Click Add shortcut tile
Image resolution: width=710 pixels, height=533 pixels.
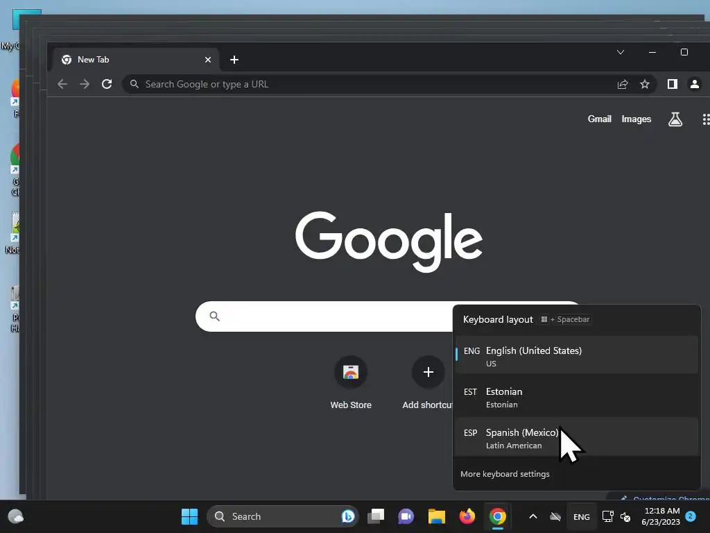pos(427,383)
